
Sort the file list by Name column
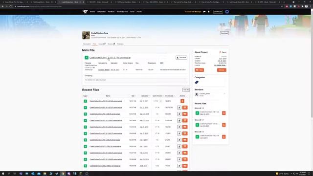[x=108, y=96]
